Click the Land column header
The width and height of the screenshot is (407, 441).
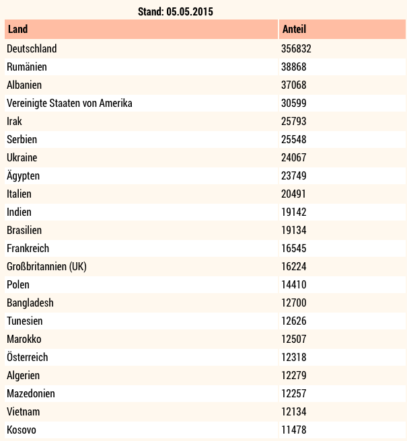[141, 30]
